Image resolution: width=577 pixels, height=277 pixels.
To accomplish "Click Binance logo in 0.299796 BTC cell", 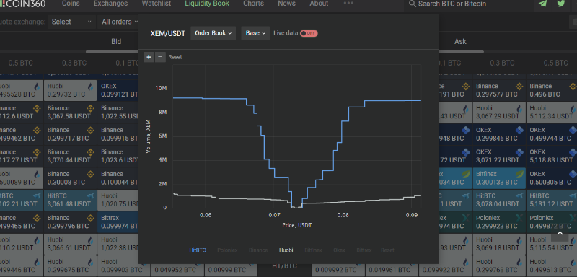I will pos(91,218).
